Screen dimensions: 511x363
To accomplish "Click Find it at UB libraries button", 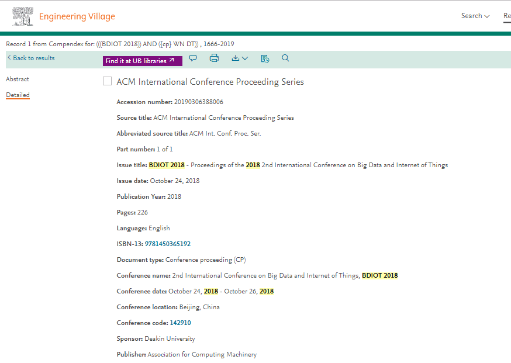I will click(143, 61).
